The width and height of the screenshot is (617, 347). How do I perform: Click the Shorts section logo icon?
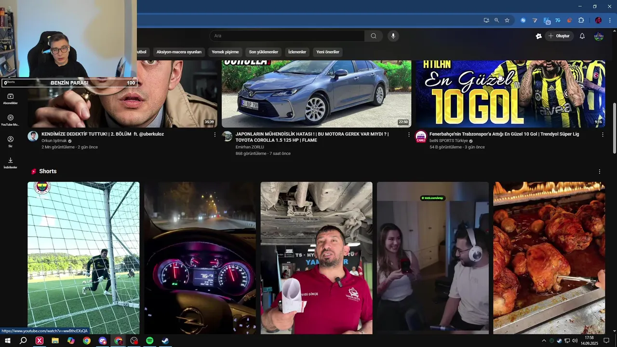coord(34,172)
